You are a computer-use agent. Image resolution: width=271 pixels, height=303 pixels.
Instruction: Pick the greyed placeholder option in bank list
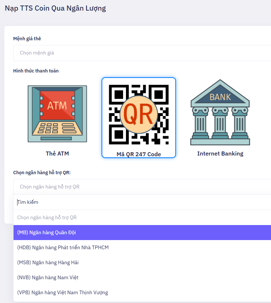click(47, 217)
